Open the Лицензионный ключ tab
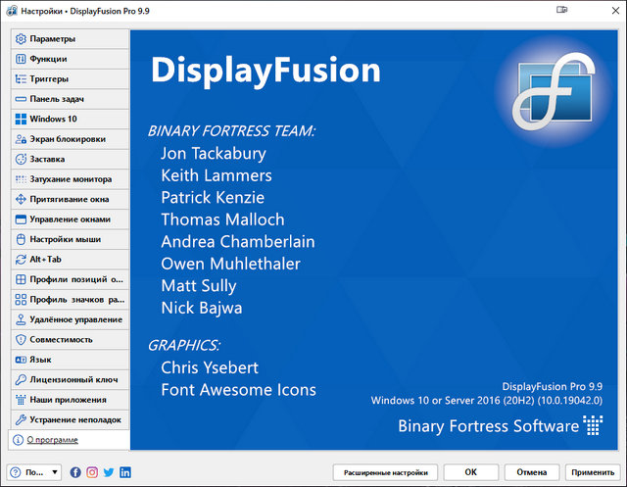The image size is (627, 487). 69,379
